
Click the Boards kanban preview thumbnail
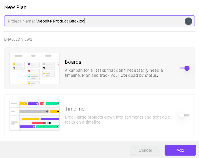point(35,68)
